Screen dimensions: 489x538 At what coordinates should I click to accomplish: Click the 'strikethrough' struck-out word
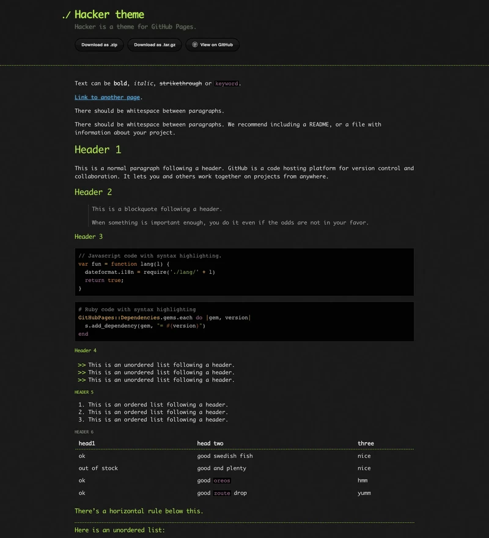(x=180, y=83)
